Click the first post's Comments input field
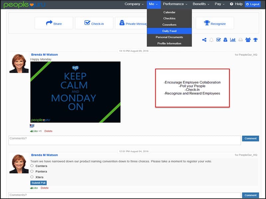This screenshot has height=199, width=266. (125, 140)
